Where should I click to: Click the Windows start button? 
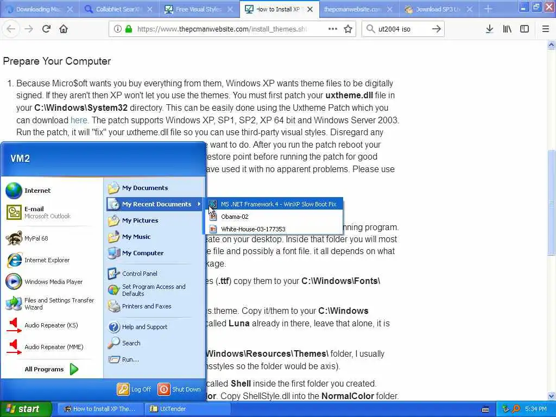coord(26,409)
